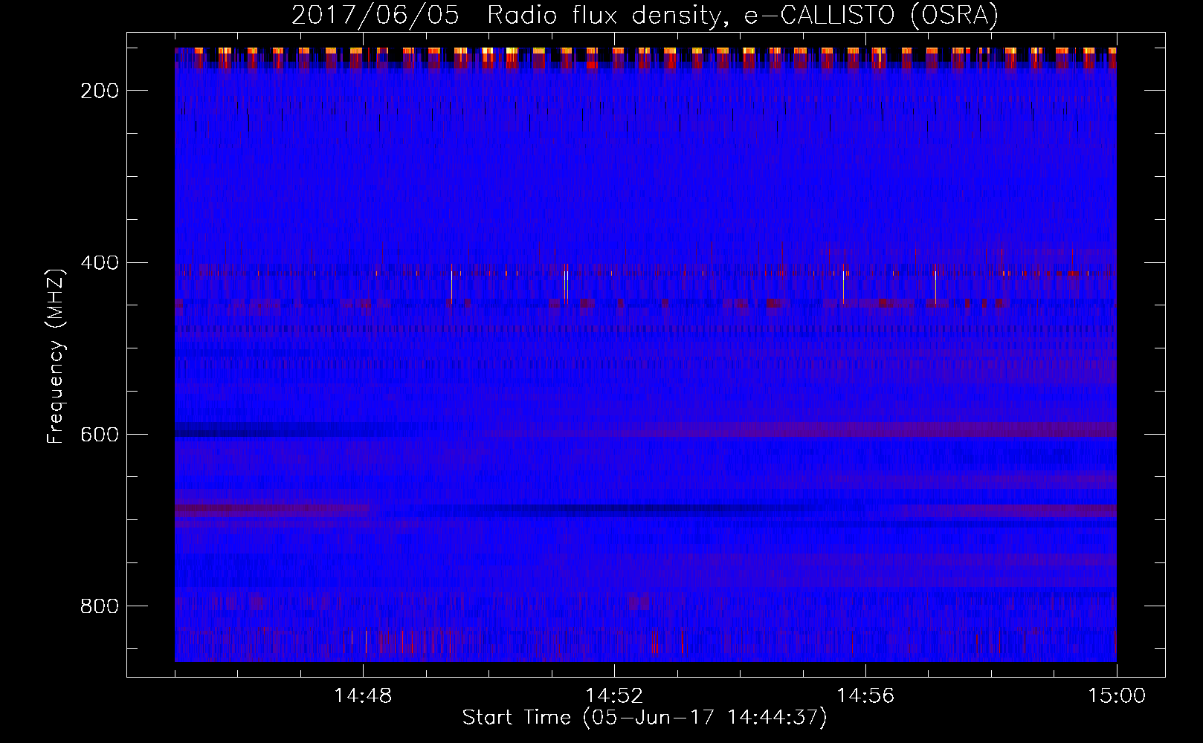Select the 200 frequency tick label
Viewport: 1203px width, 743px height.
point(99,91)
